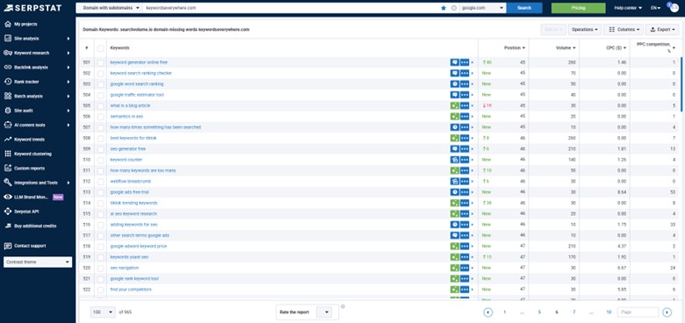Click Buy additional credits icon
The height and width of the screenshot is (323, 685).
(x=7, y=226)
